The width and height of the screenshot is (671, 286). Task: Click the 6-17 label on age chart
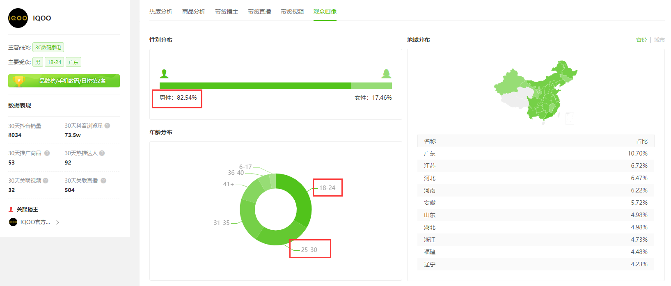(245, 167)
